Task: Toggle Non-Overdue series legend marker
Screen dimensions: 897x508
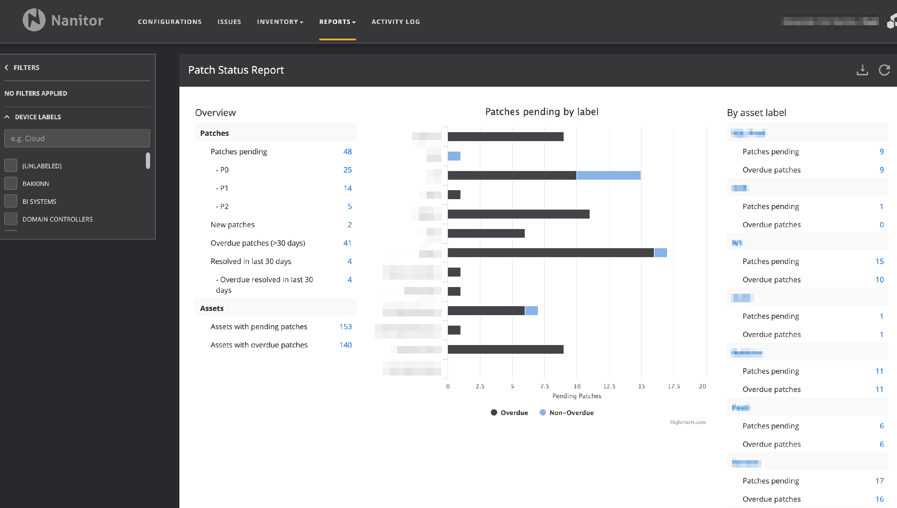Action: click(542, 412)
